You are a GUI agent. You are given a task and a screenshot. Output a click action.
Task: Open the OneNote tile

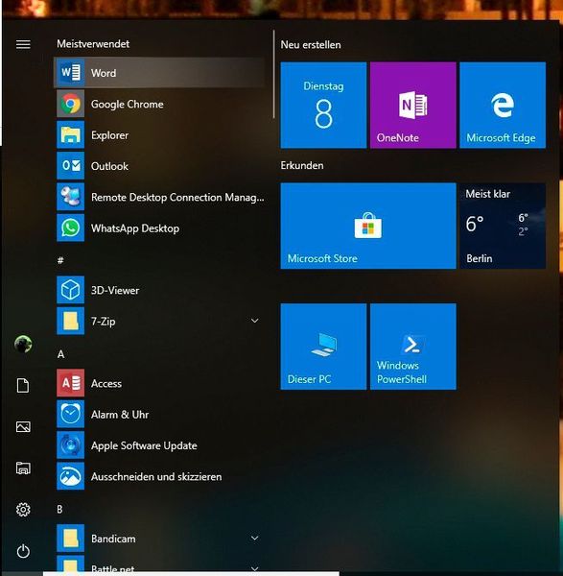coord(412,105)
